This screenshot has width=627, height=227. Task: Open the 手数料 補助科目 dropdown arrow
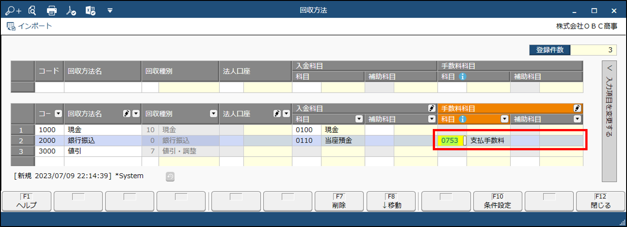[x=577, y=119]
